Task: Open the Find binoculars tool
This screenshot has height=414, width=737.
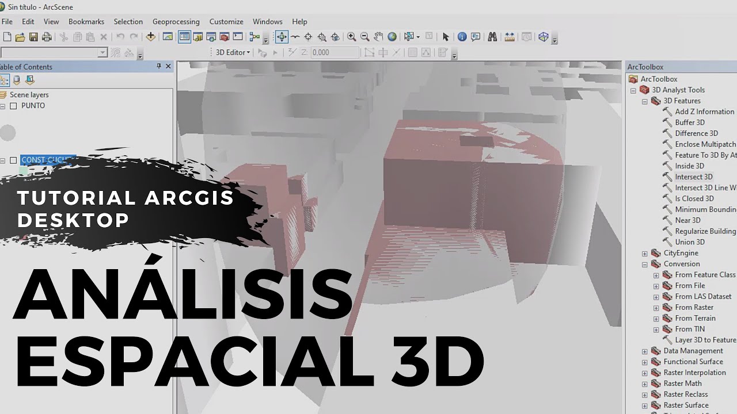Action: click(x=492, y=37)
